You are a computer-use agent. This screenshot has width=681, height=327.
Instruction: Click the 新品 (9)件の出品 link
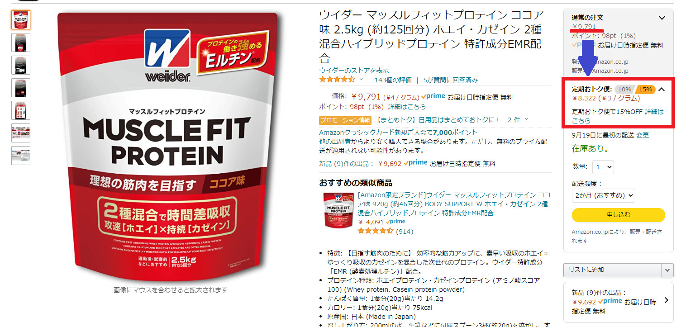347,164
